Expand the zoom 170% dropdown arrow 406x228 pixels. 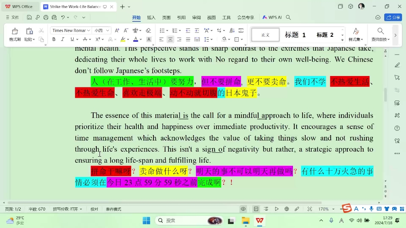(x=333, y=209)
